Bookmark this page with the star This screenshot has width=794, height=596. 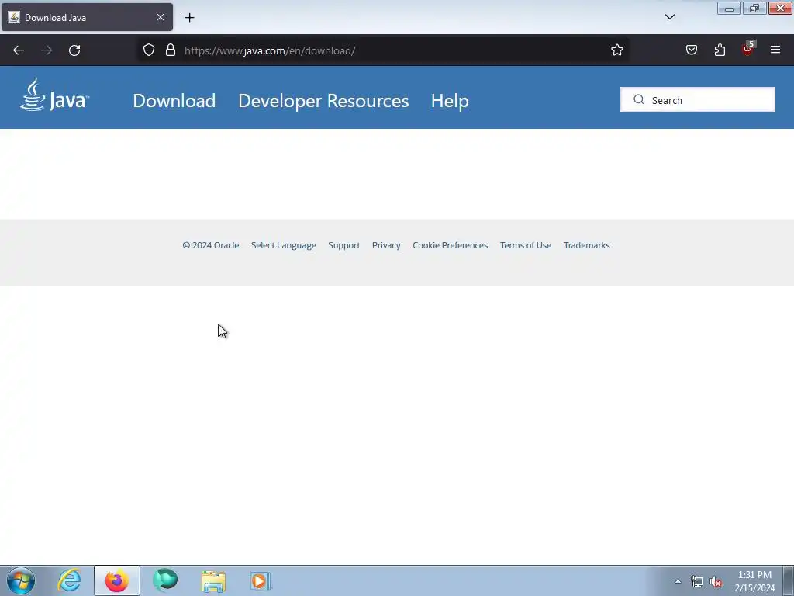(616, 50)
